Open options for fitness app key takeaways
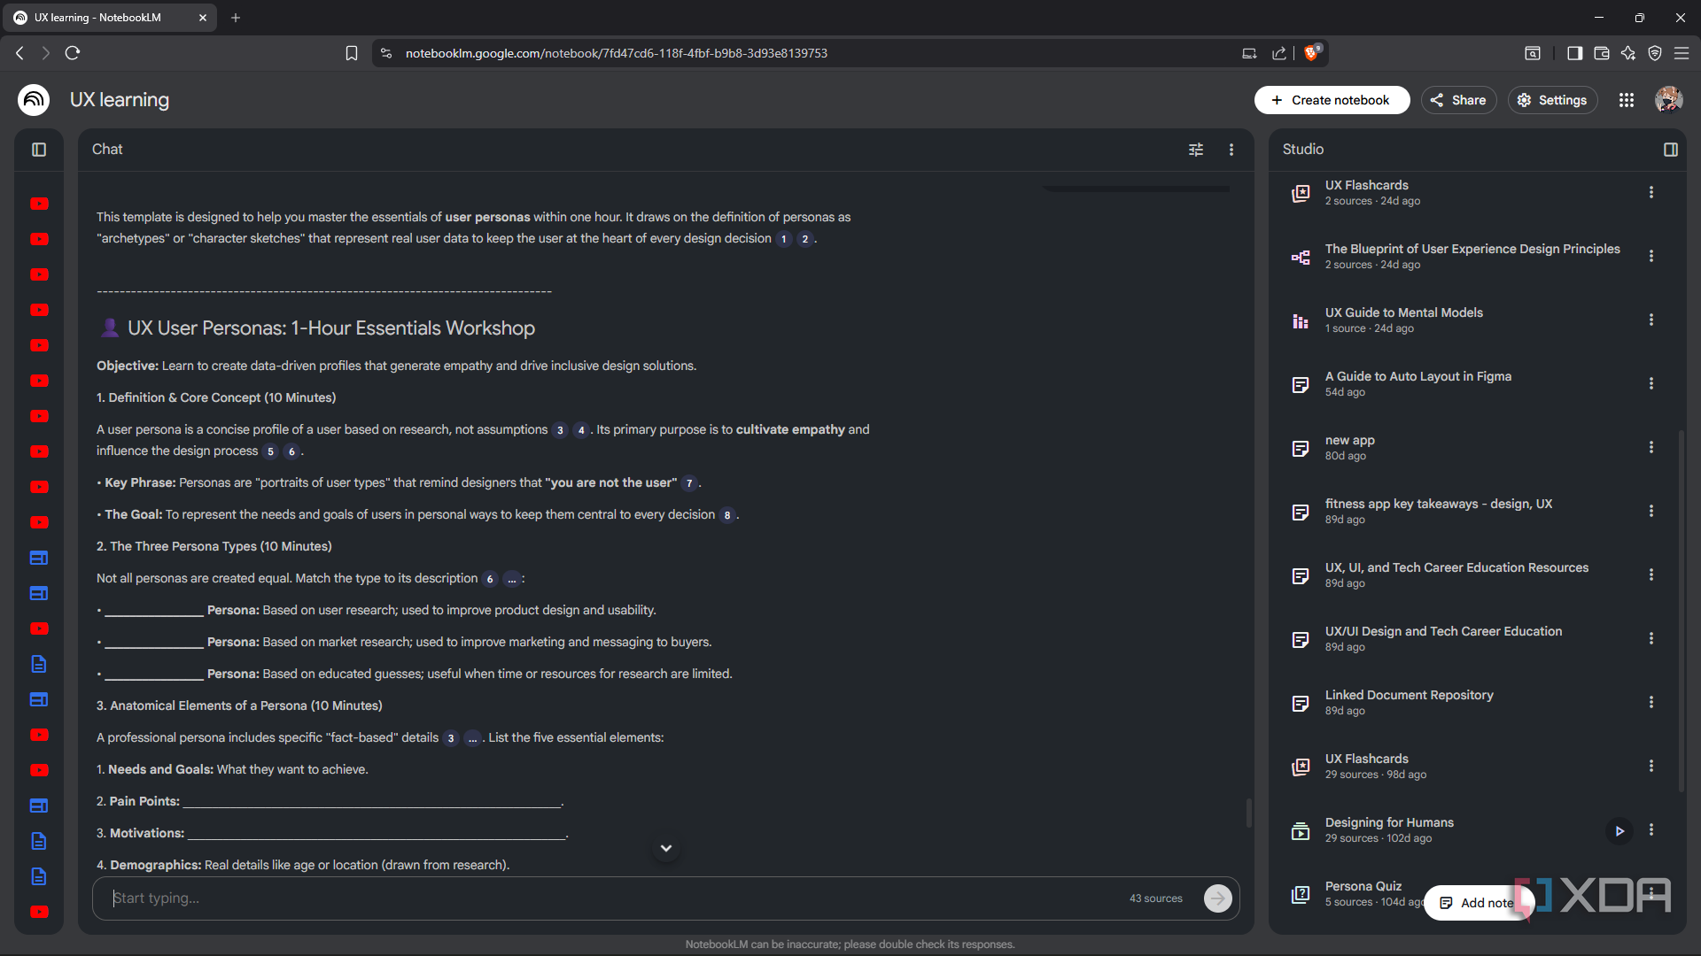 (1651, 511)
